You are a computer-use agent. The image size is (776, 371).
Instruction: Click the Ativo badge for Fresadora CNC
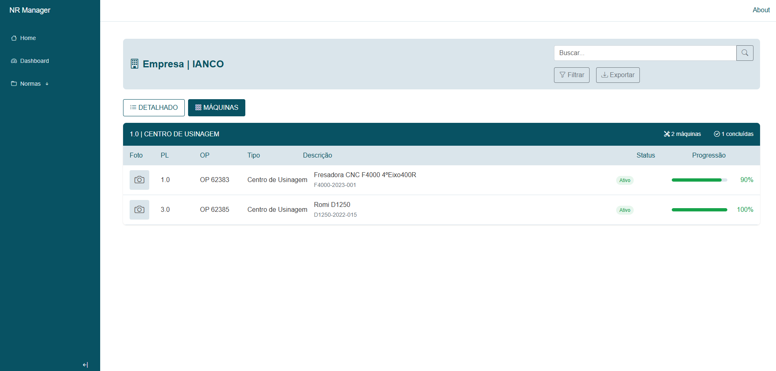625,180
